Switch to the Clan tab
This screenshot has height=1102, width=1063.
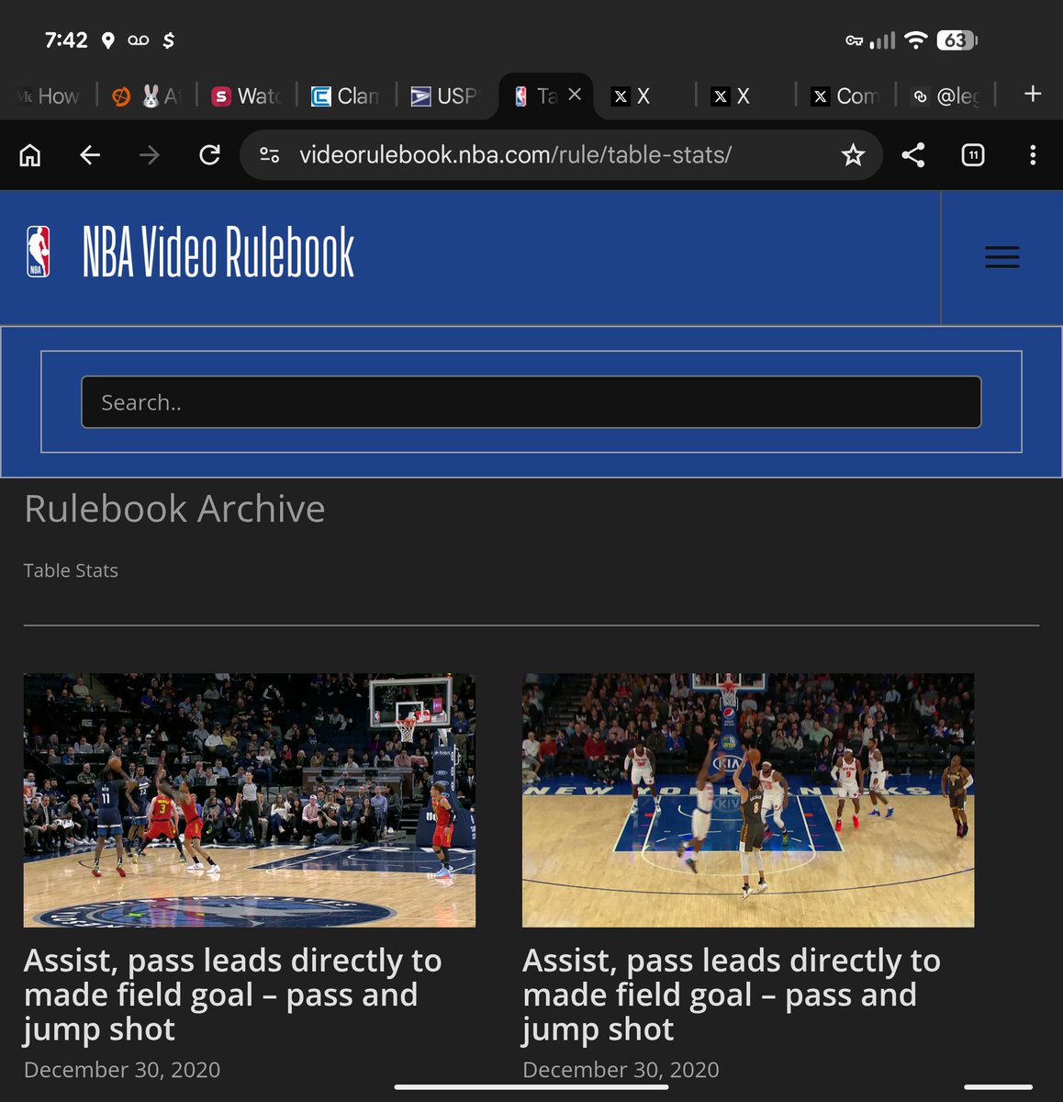pos(345,96)
